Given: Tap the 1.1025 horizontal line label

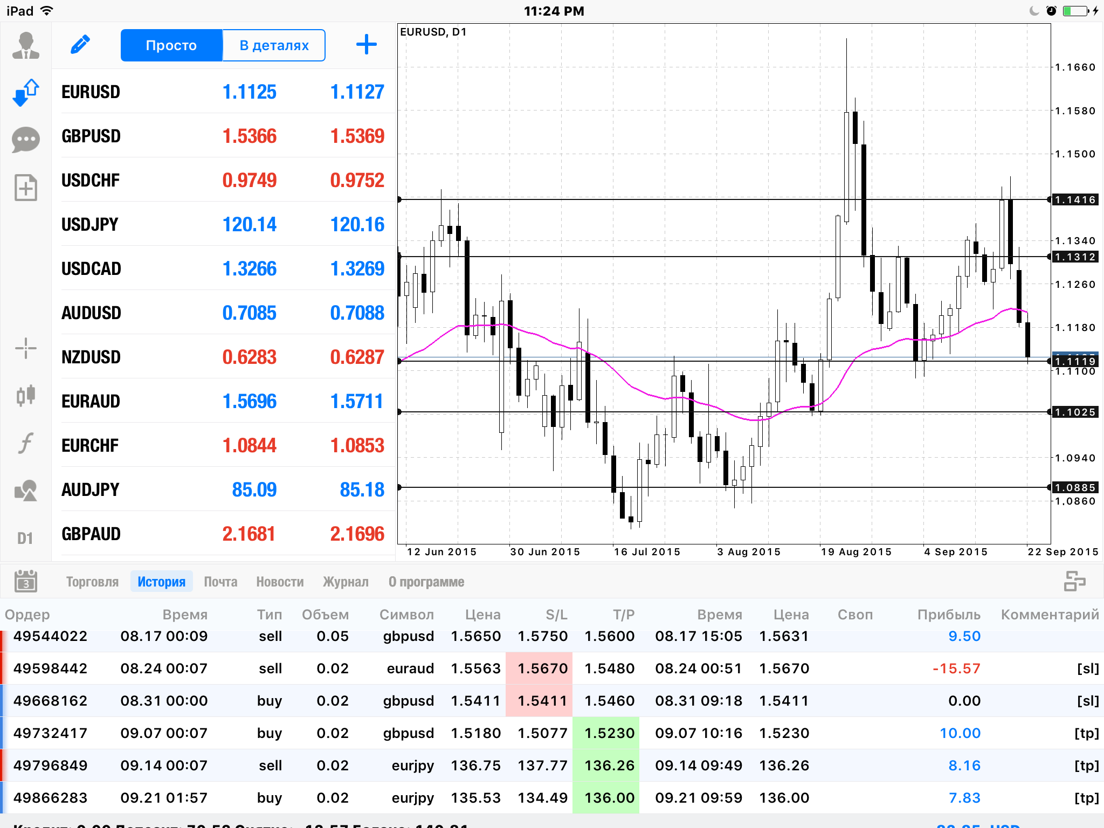Looking at the screenshot, I should click(1075, 412).
